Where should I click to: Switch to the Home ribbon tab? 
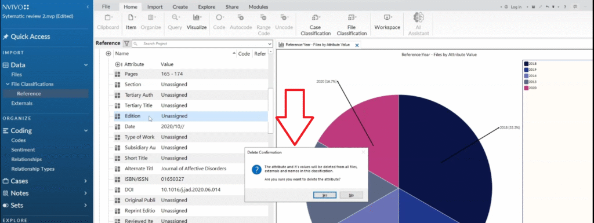point(131,7)
